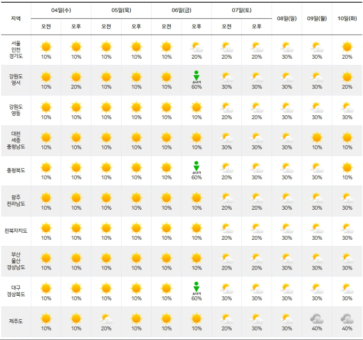Click the 전북자치도 region label
The height and width of the screenshot is (340, 363).
point(16,231)
